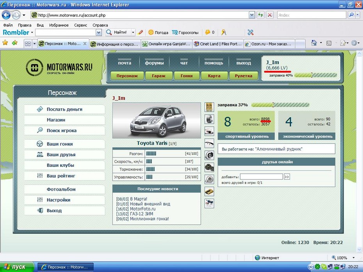The image size is (363, 272).
Task: Close the Персонаж :: Moto... tab
Action: pos(85,43)
